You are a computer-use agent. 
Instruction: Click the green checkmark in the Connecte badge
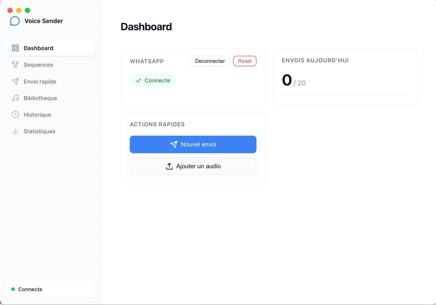pyautogui.click(x=138, y=81)
